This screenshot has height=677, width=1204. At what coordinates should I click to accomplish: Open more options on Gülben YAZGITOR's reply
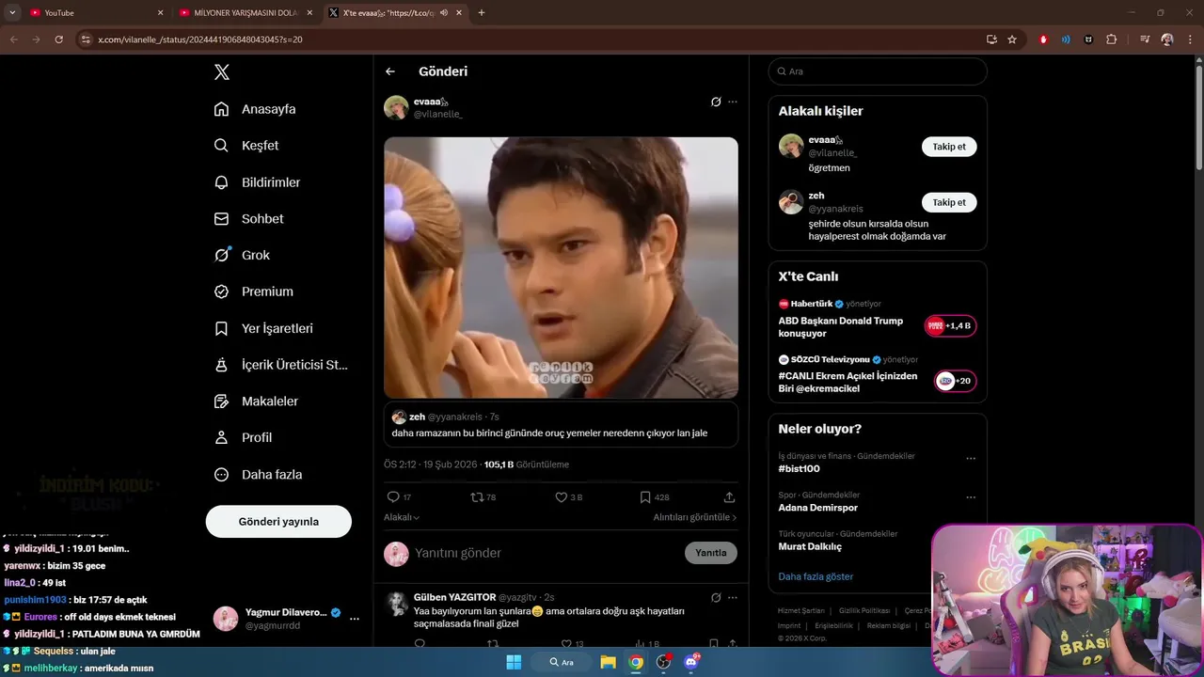coord(733,597)
